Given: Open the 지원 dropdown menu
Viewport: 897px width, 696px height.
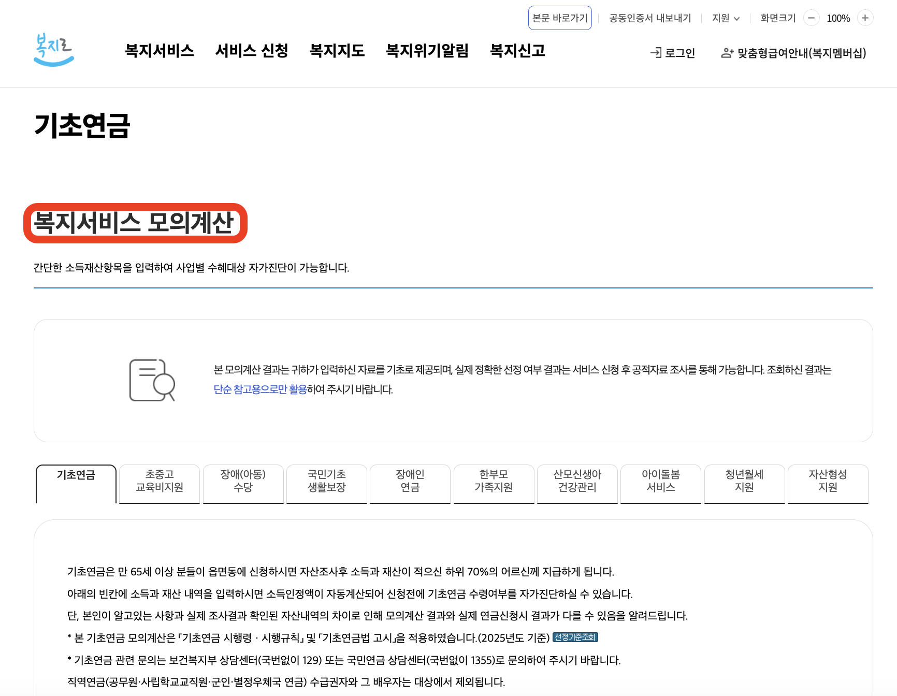Looking at the screenshot, I should [725, 18].
